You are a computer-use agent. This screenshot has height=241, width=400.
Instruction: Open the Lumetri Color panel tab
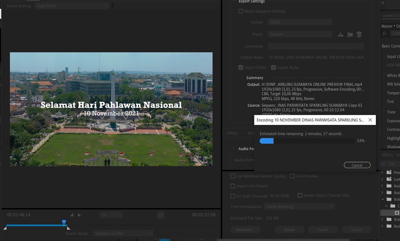[391, 15]
